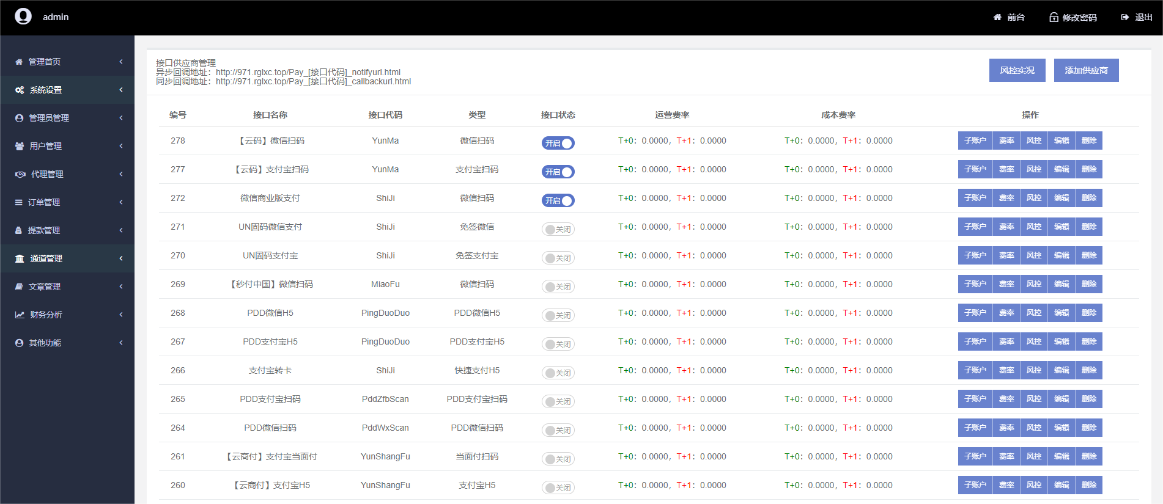
Task: Click the list icon next to 订单管理
Action: [x=19, y=202]
